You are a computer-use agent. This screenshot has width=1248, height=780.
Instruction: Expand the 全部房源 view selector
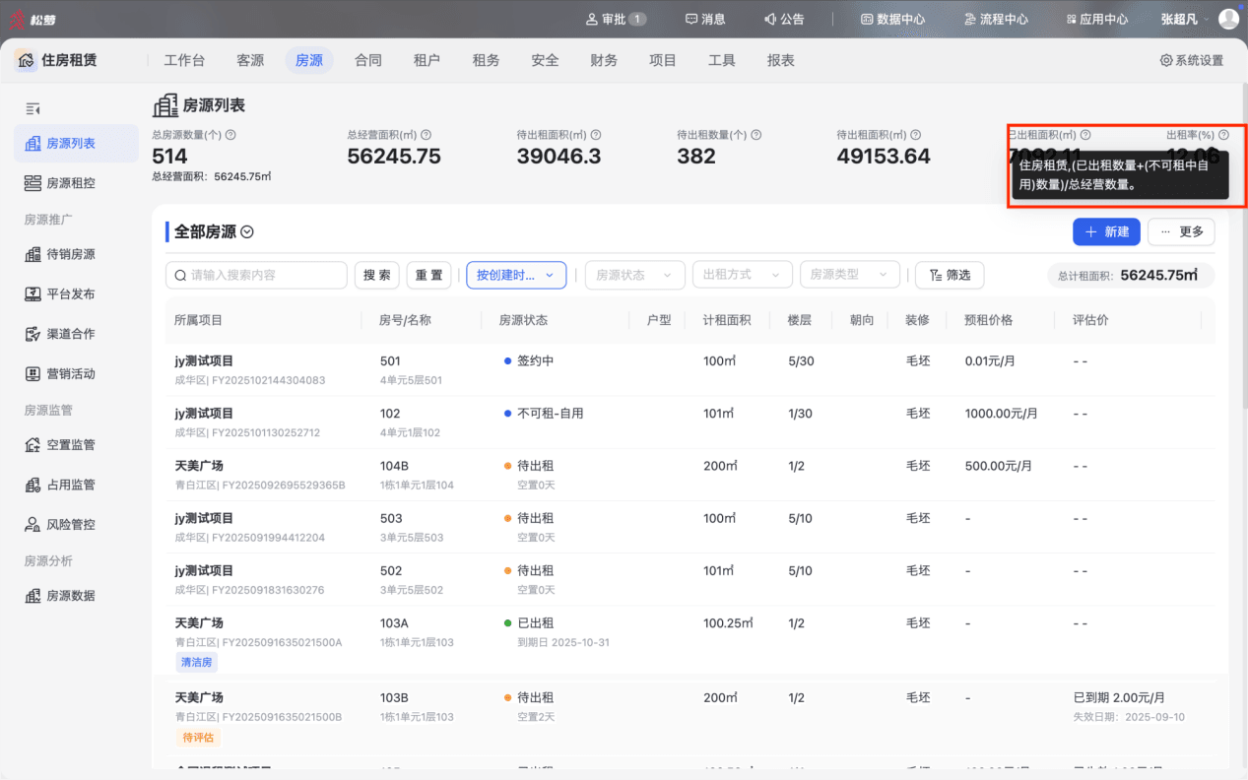click(x=247, y=232)
